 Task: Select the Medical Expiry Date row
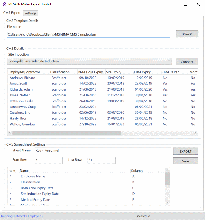86,200
